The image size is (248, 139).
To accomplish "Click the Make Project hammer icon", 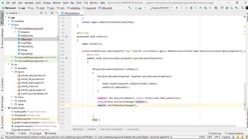I will click(130, 8).
